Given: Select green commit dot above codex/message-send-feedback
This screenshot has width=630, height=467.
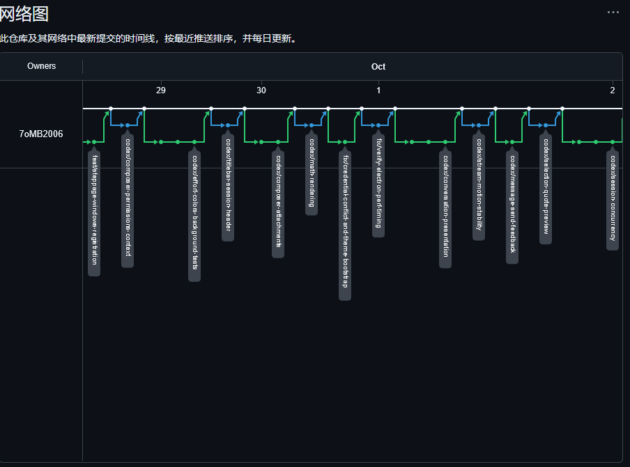Looking at the screenshot, I should (x=512, y=142).
